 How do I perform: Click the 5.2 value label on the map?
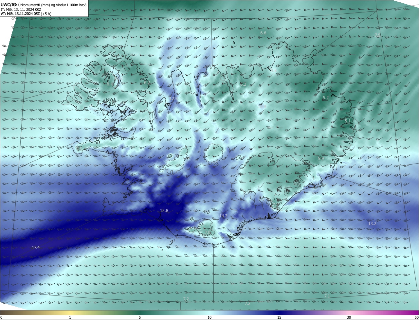coord(326,98)
